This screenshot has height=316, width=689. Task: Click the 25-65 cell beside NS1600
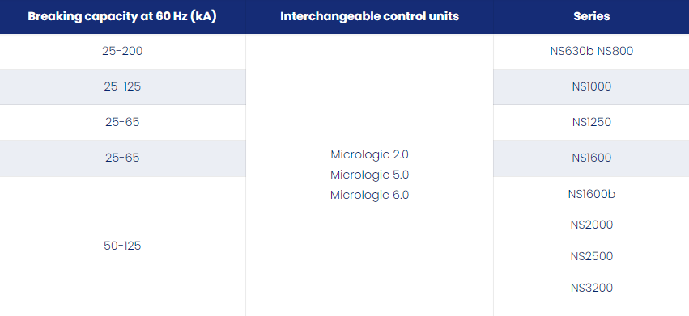click(x=122, y=158)
